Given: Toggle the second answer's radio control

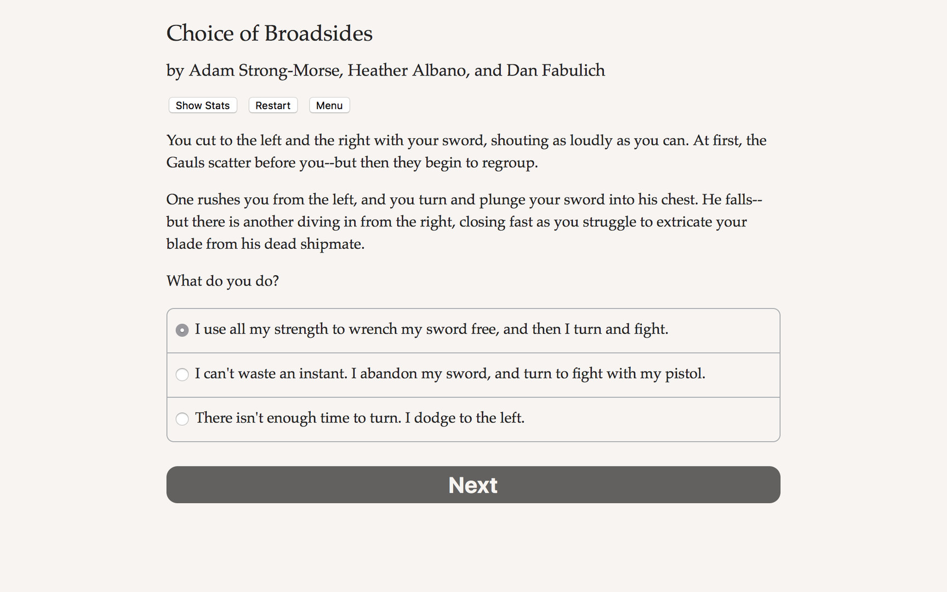Looking at the screenshot, I should 182,375.
